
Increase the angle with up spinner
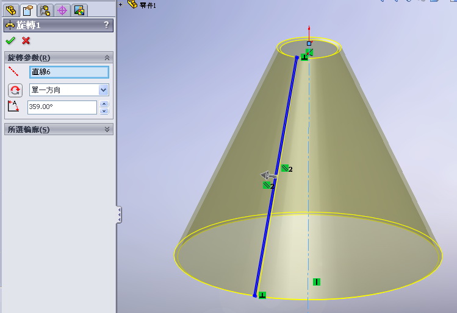tap(104, 104)
